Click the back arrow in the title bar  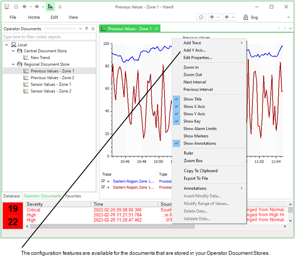coord(24,7)
